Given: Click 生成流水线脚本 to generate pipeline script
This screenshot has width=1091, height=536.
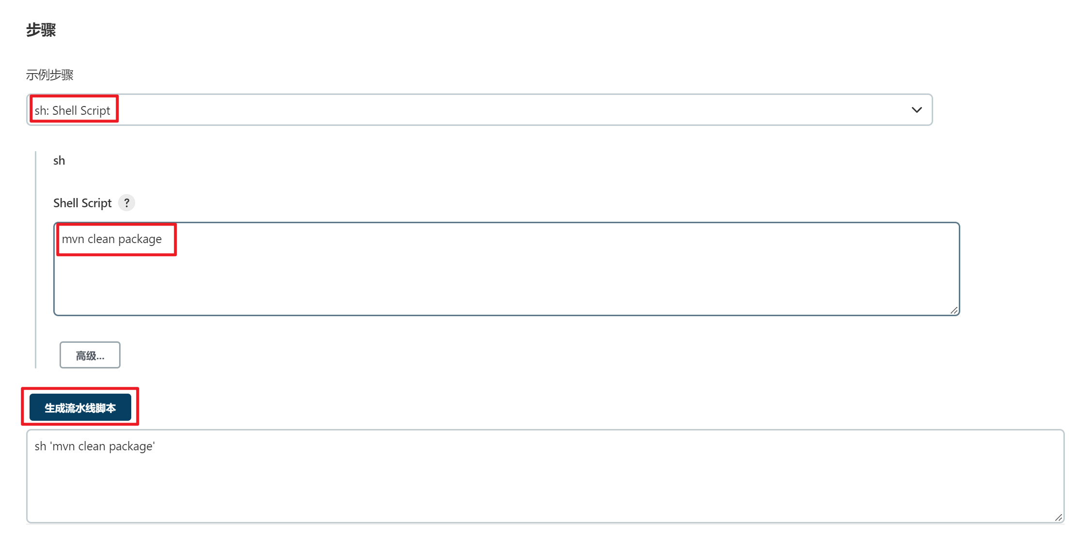Looking at the screenshot, I should [x=80, y=408].
